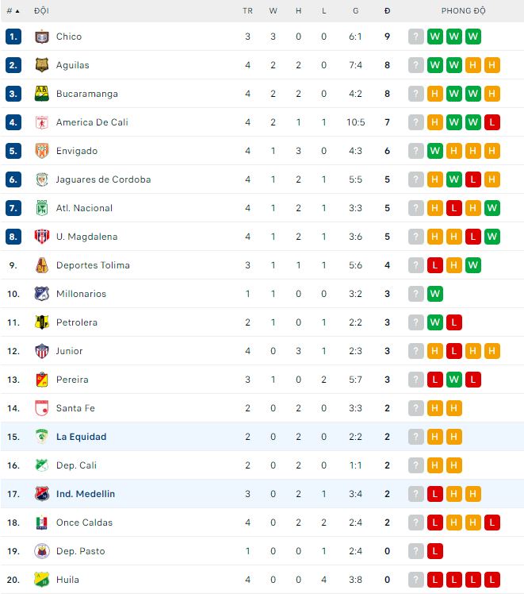This screenshot has width=524, height=594.
Task: Click the Millonarios team crest
Action: click(x=42, y=294)
